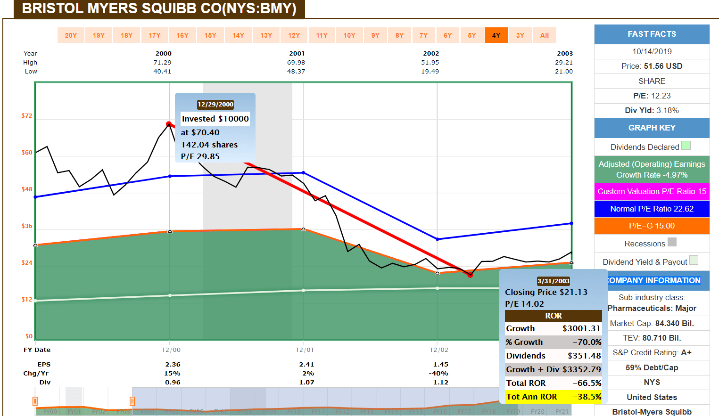
Task: Click the 12/29/2000 date label in tooltip
Action: pos(215,105)
